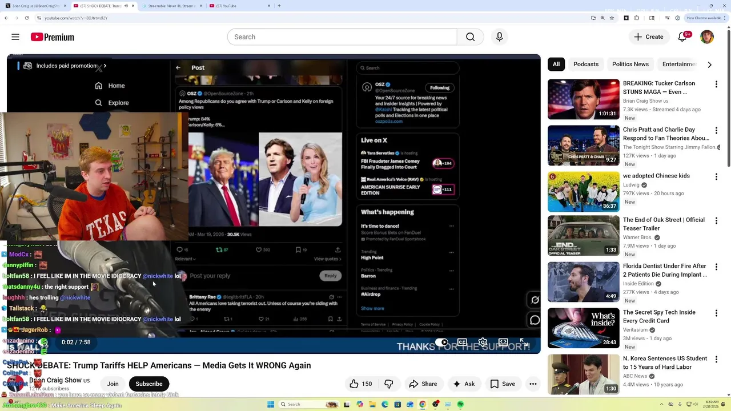Save the video to a playlist
Viewport: 731px width, 411px height.
pyautogui.click(x=503, y=384)
